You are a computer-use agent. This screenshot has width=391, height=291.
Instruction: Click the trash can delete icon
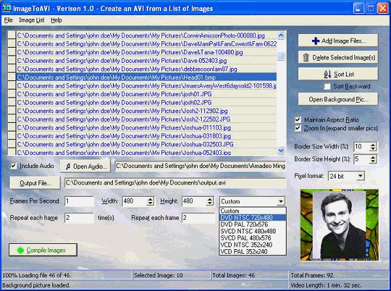pos(306,58)
